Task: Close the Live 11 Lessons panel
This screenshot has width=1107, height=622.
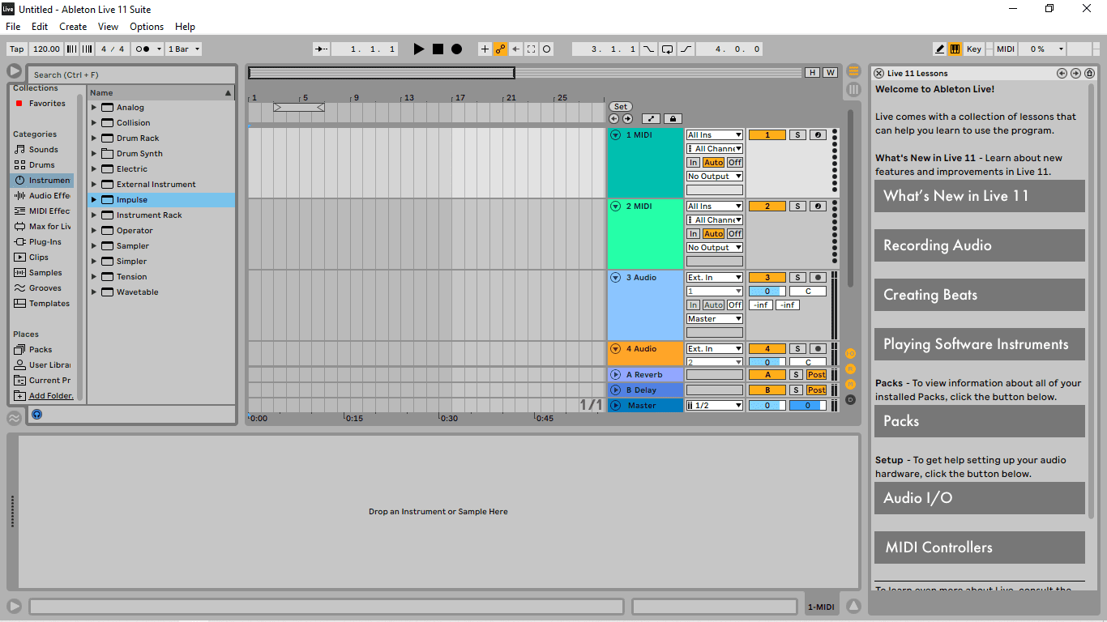Action: point(879,74)
